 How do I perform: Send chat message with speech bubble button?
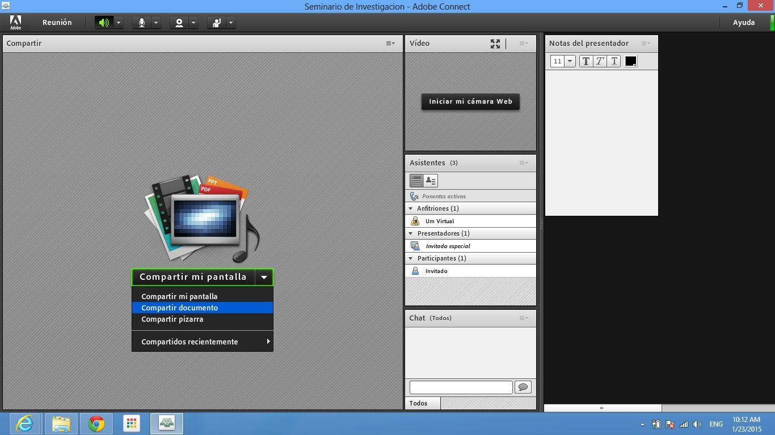[523, 387]
